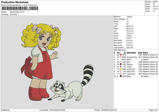This screenshot has height=112, width=159.
Task: Click the 'Color changes:' label
Action: point(120,19)
